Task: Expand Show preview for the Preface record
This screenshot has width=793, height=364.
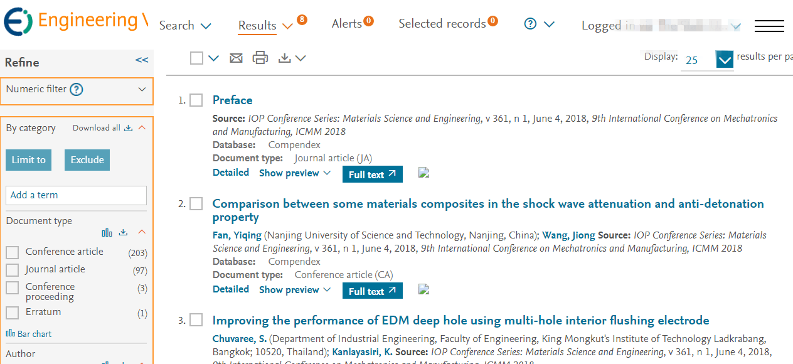Action: 295,173
